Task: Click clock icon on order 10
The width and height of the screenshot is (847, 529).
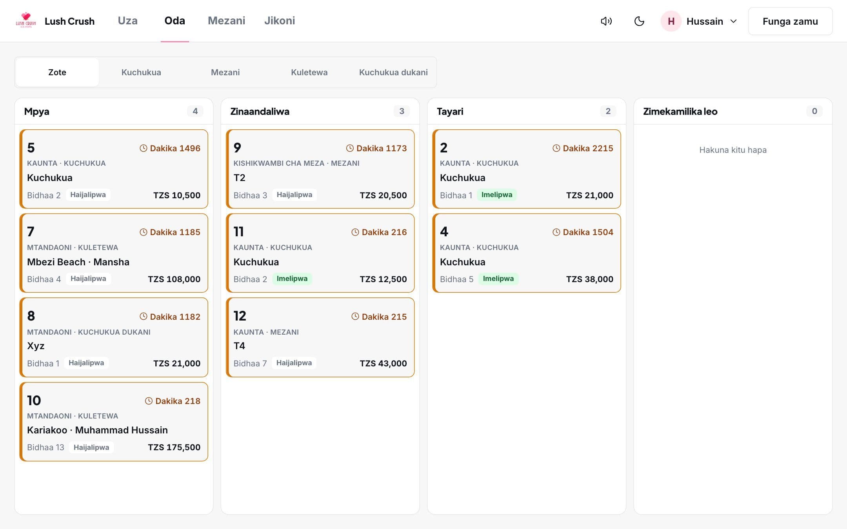Action: point(149,400)
